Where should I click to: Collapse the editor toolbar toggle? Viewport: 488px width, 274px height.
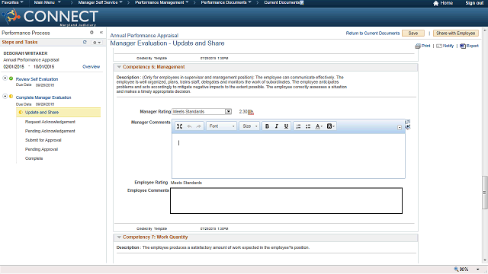point(400,127)
